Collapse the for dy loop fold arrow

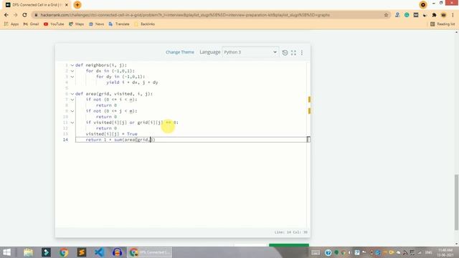coord(72,77)
